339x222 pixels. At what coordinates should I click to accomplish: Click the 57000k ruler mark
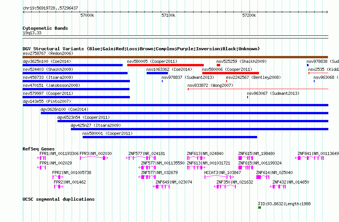coord(87,15)
